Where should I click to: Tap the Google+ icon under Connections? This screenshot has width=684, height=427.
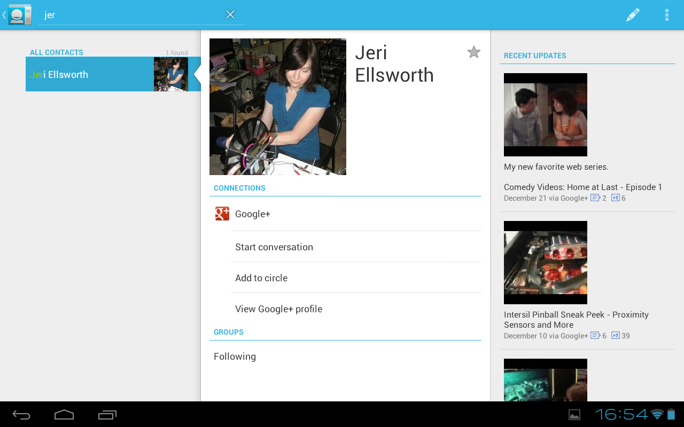pyautogui.click(x=222, y=213)
